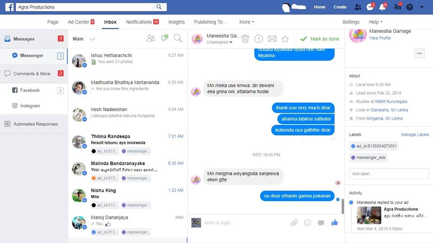Mark the conversation as spam via the exclamation icon
Screen dimensions: 433x243
click(x=259, y=39)
